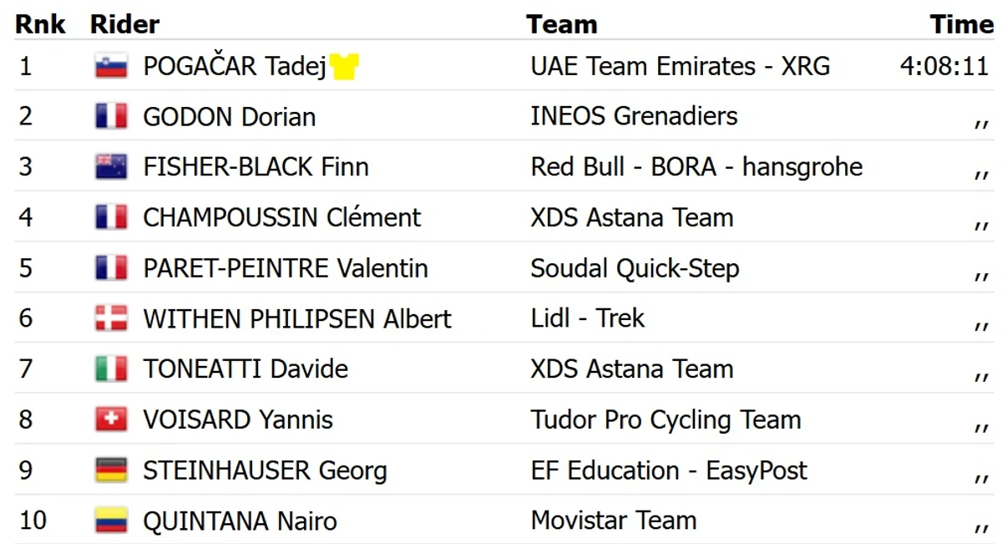Open the INEOS Grenadiers team link

(634, 116)
